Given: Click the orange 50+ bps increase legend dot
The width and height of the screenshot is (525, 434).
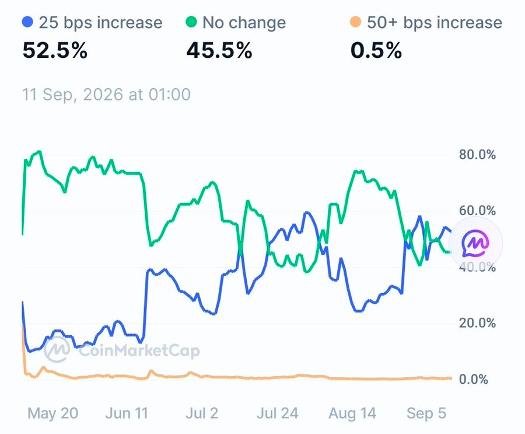Looking at the screenshot, I should [355, 22].
